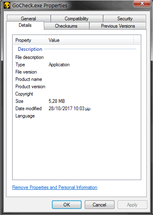Confirm with the OK button
This screenshot has height=215, width=153.
coord(67,205)
